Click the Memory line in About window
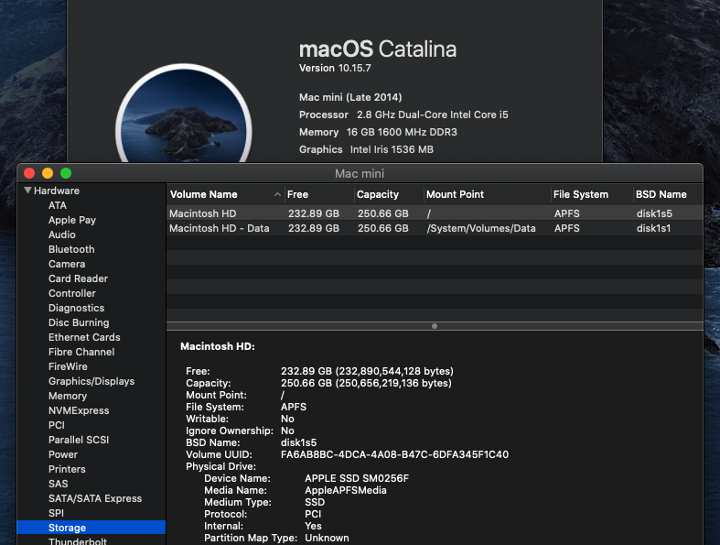 [378, 132]
